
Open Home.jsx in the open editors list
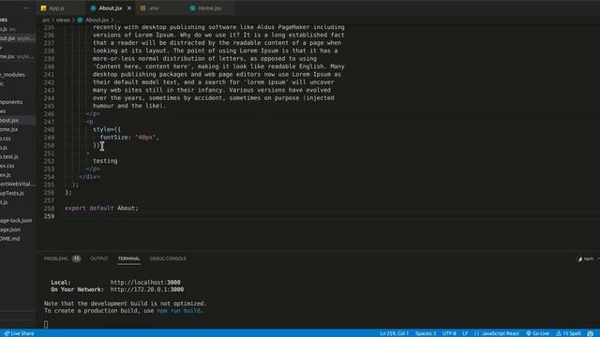point(18,56)
